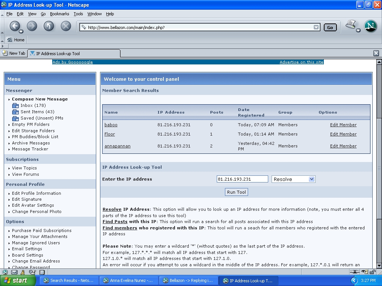This screenshot has width=382, height=286.
Task: Click the New Tab icon button
Action: pyautogui.click(x=5, y=53)
